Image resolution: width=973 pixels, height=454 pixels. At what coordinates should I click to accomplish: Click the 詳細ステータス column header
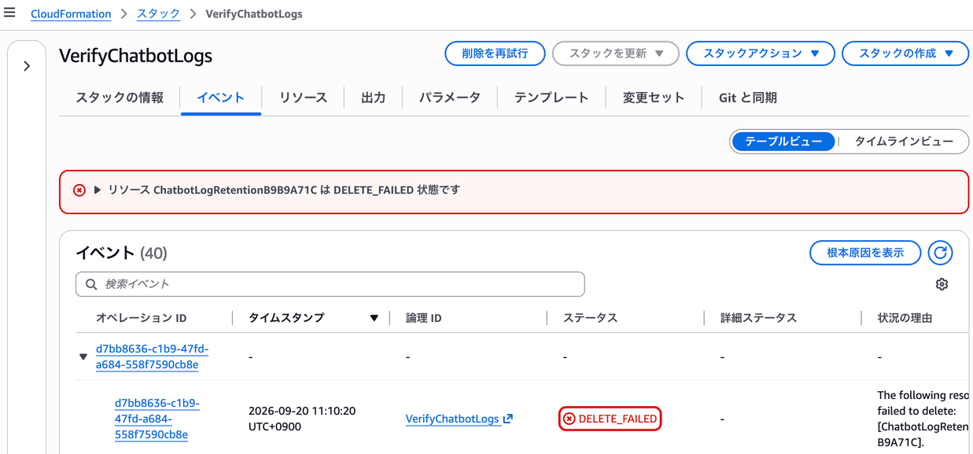(759, 318)
